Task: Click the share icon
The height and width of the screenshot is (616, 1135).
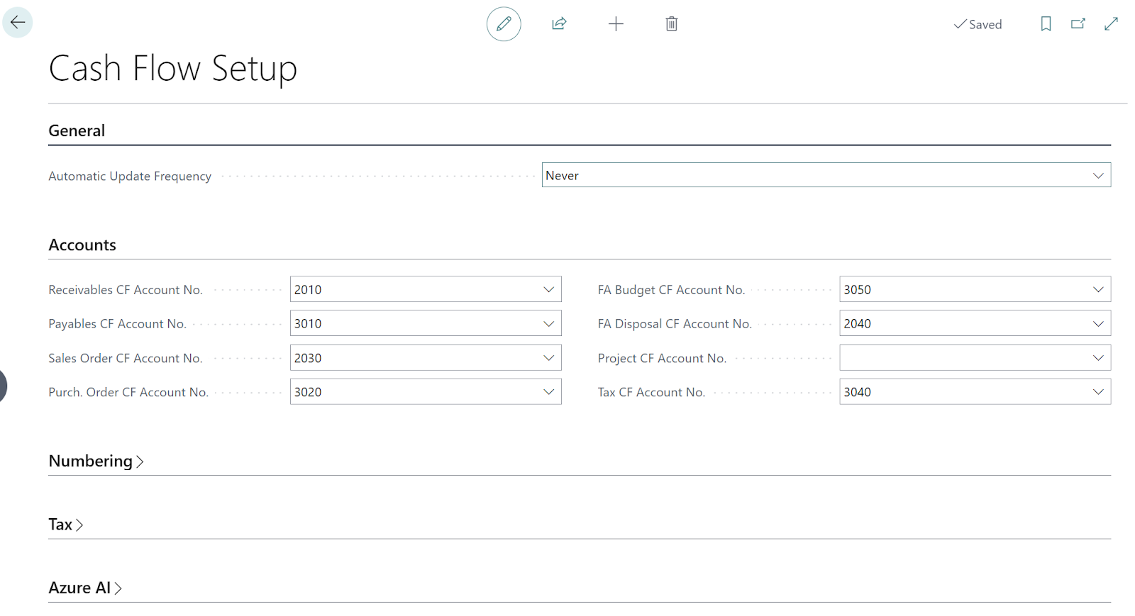Action: coord(559,24)
